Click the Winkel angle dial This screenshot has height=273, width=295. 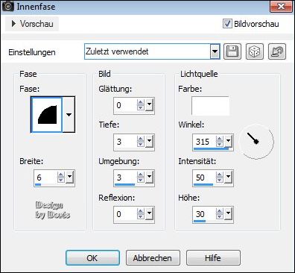click(x=256, y=141)
